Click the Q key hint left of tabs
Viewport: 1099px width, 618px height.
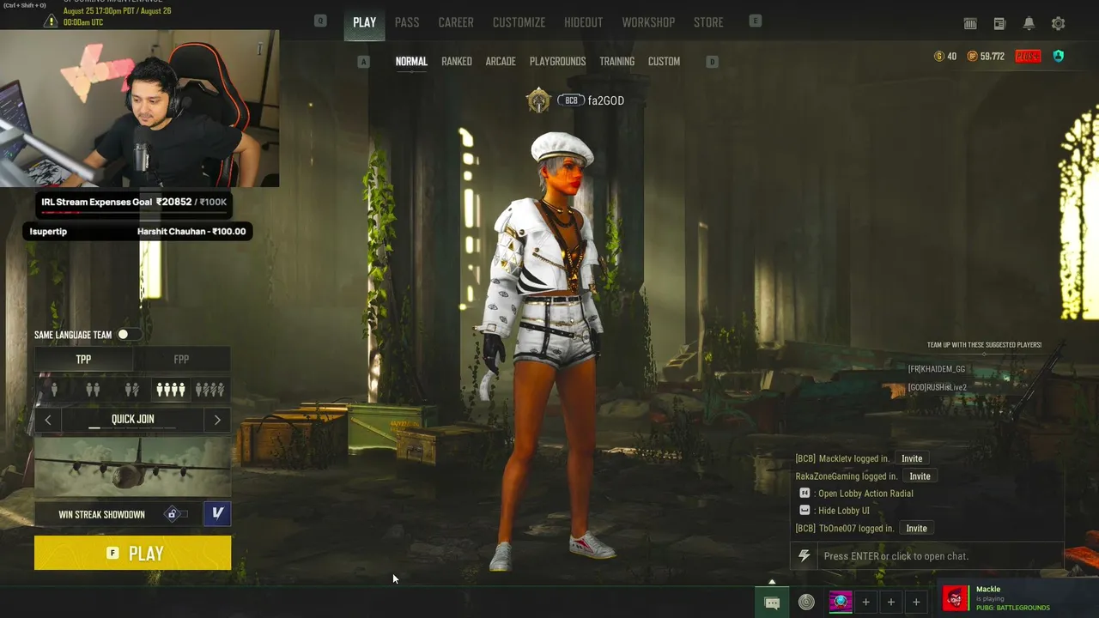pos(320,21)
